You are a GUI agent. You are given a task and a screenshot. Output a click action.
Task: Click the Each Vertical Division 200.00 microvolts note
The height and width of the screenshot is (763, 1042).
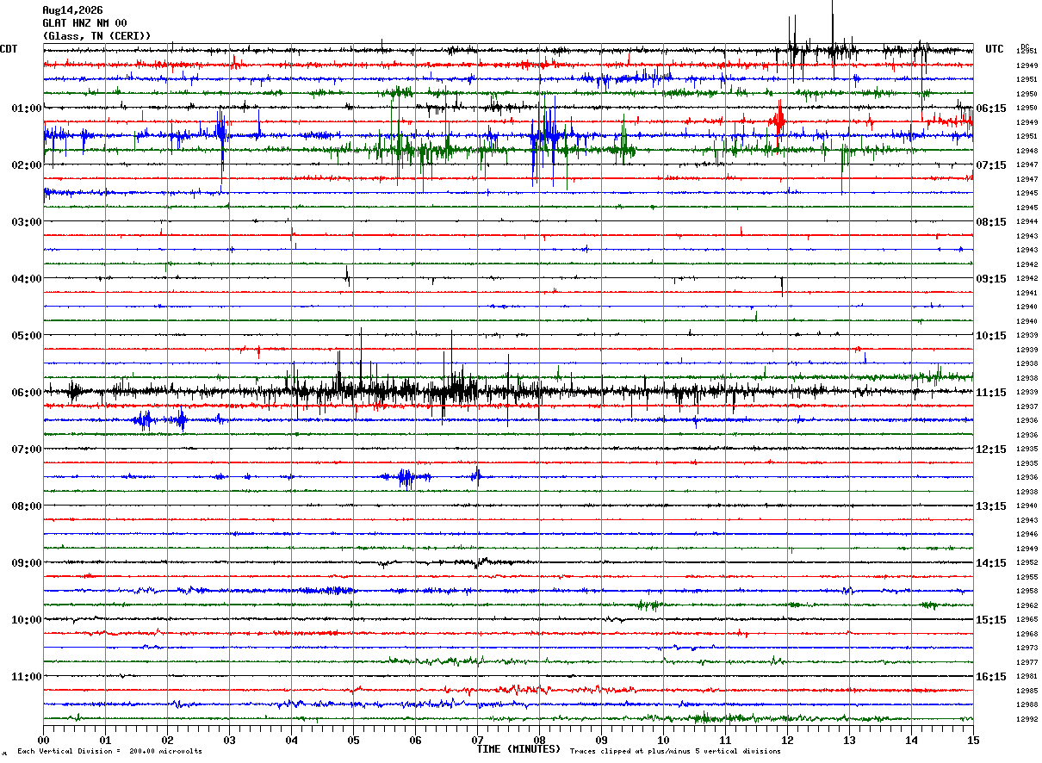(x=109, y=751)
